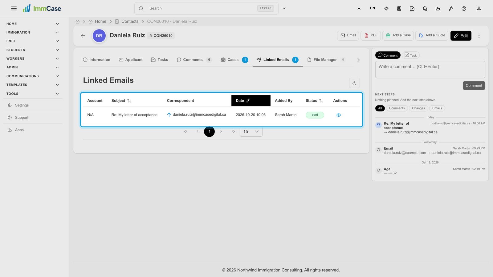This screenshot has width=493, height=277.
Task: Filter activity by Comments
Action: click(x=397, y=108)
